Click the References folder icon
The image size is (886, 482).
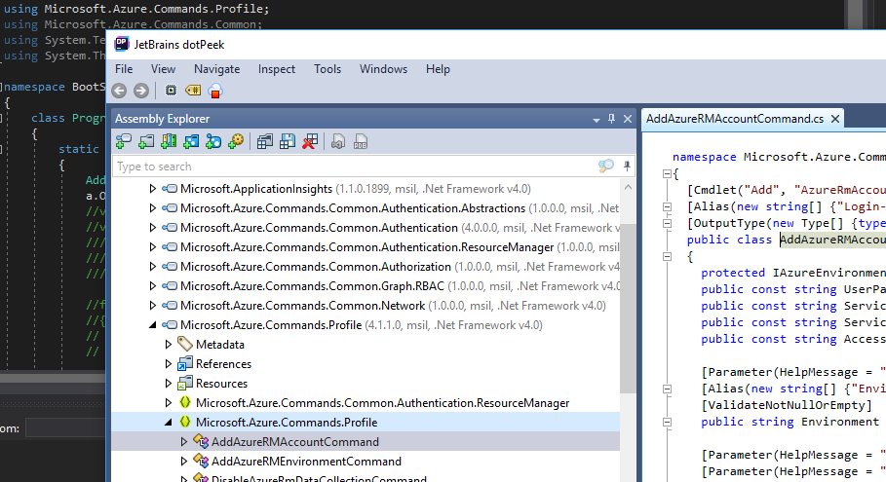[185, 363]
